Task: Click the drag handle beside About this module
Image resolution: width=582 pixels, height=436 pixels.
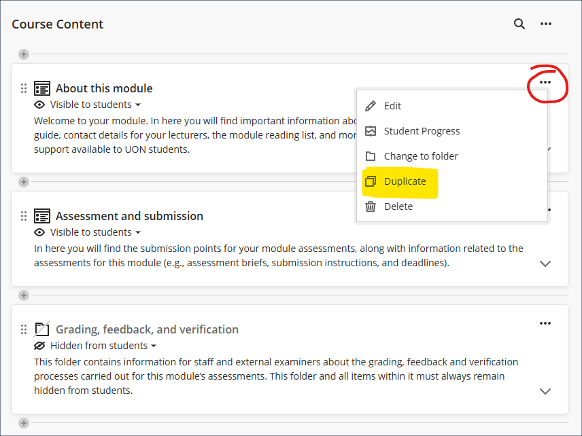Action: pyautogui.click(x=24, y=88)
